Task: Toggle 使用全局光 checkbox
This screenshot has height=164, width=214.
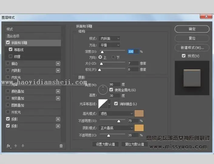Action: pyautogui.click(x=111, y=90)
